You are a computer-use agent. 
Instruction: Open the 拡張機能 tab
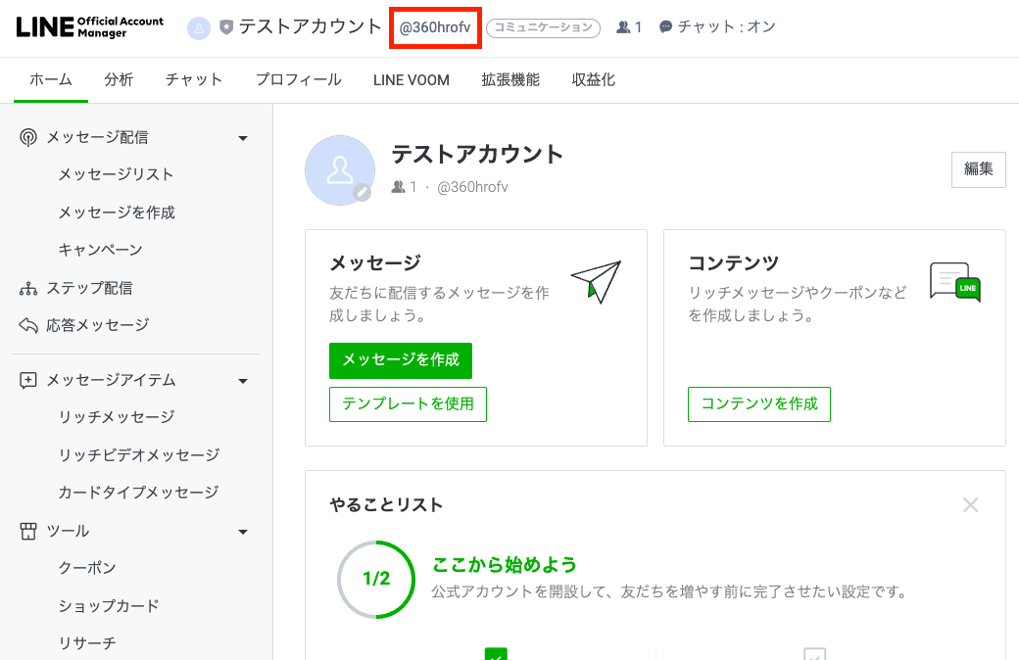[510, 80]
